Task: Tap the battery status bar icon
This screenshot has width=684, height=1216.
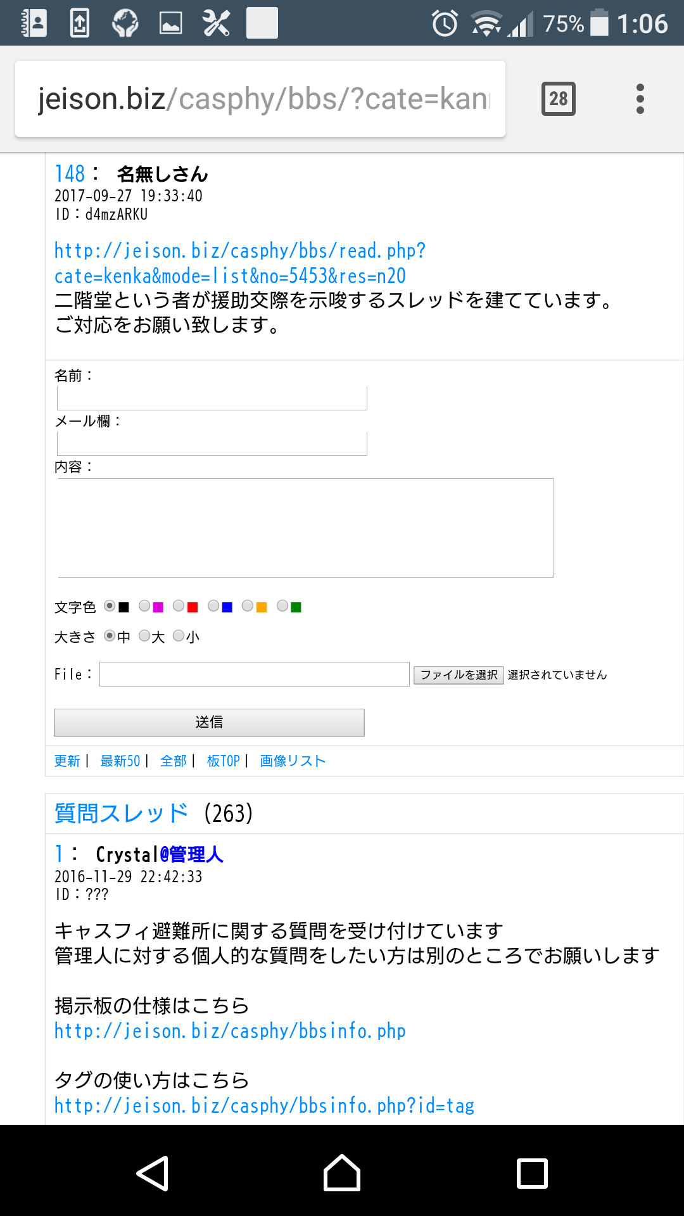Action: [x=599, y=23]
